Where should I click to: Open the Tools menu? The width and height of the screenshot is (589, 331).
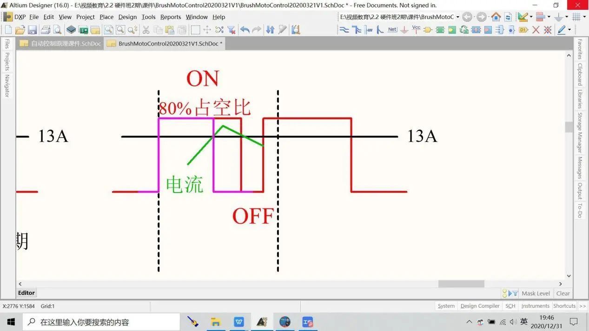[148, 17]
